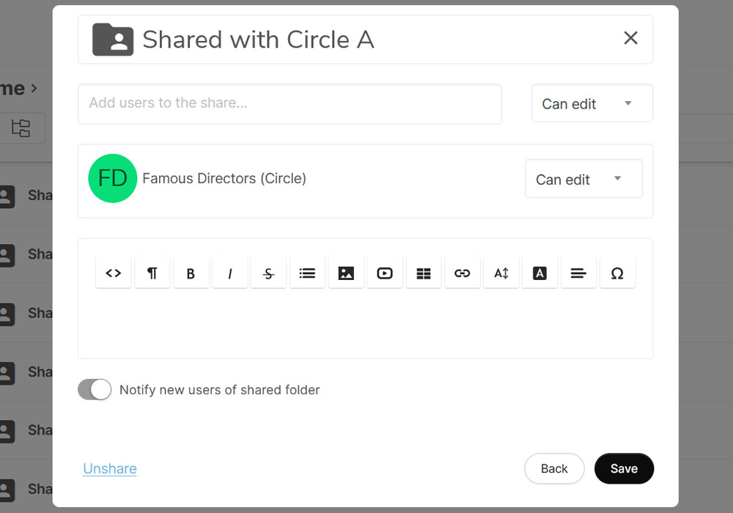
Task: Open paragraph format options
Action: point(152,273)
